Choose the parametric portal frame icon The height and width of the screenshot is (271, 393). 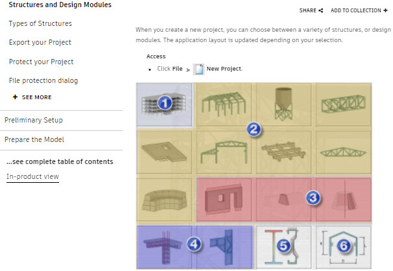click(x=342, y=246)
